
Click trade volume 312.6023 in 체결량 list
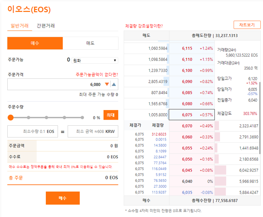pyautogui.click(x=159, y=134)
